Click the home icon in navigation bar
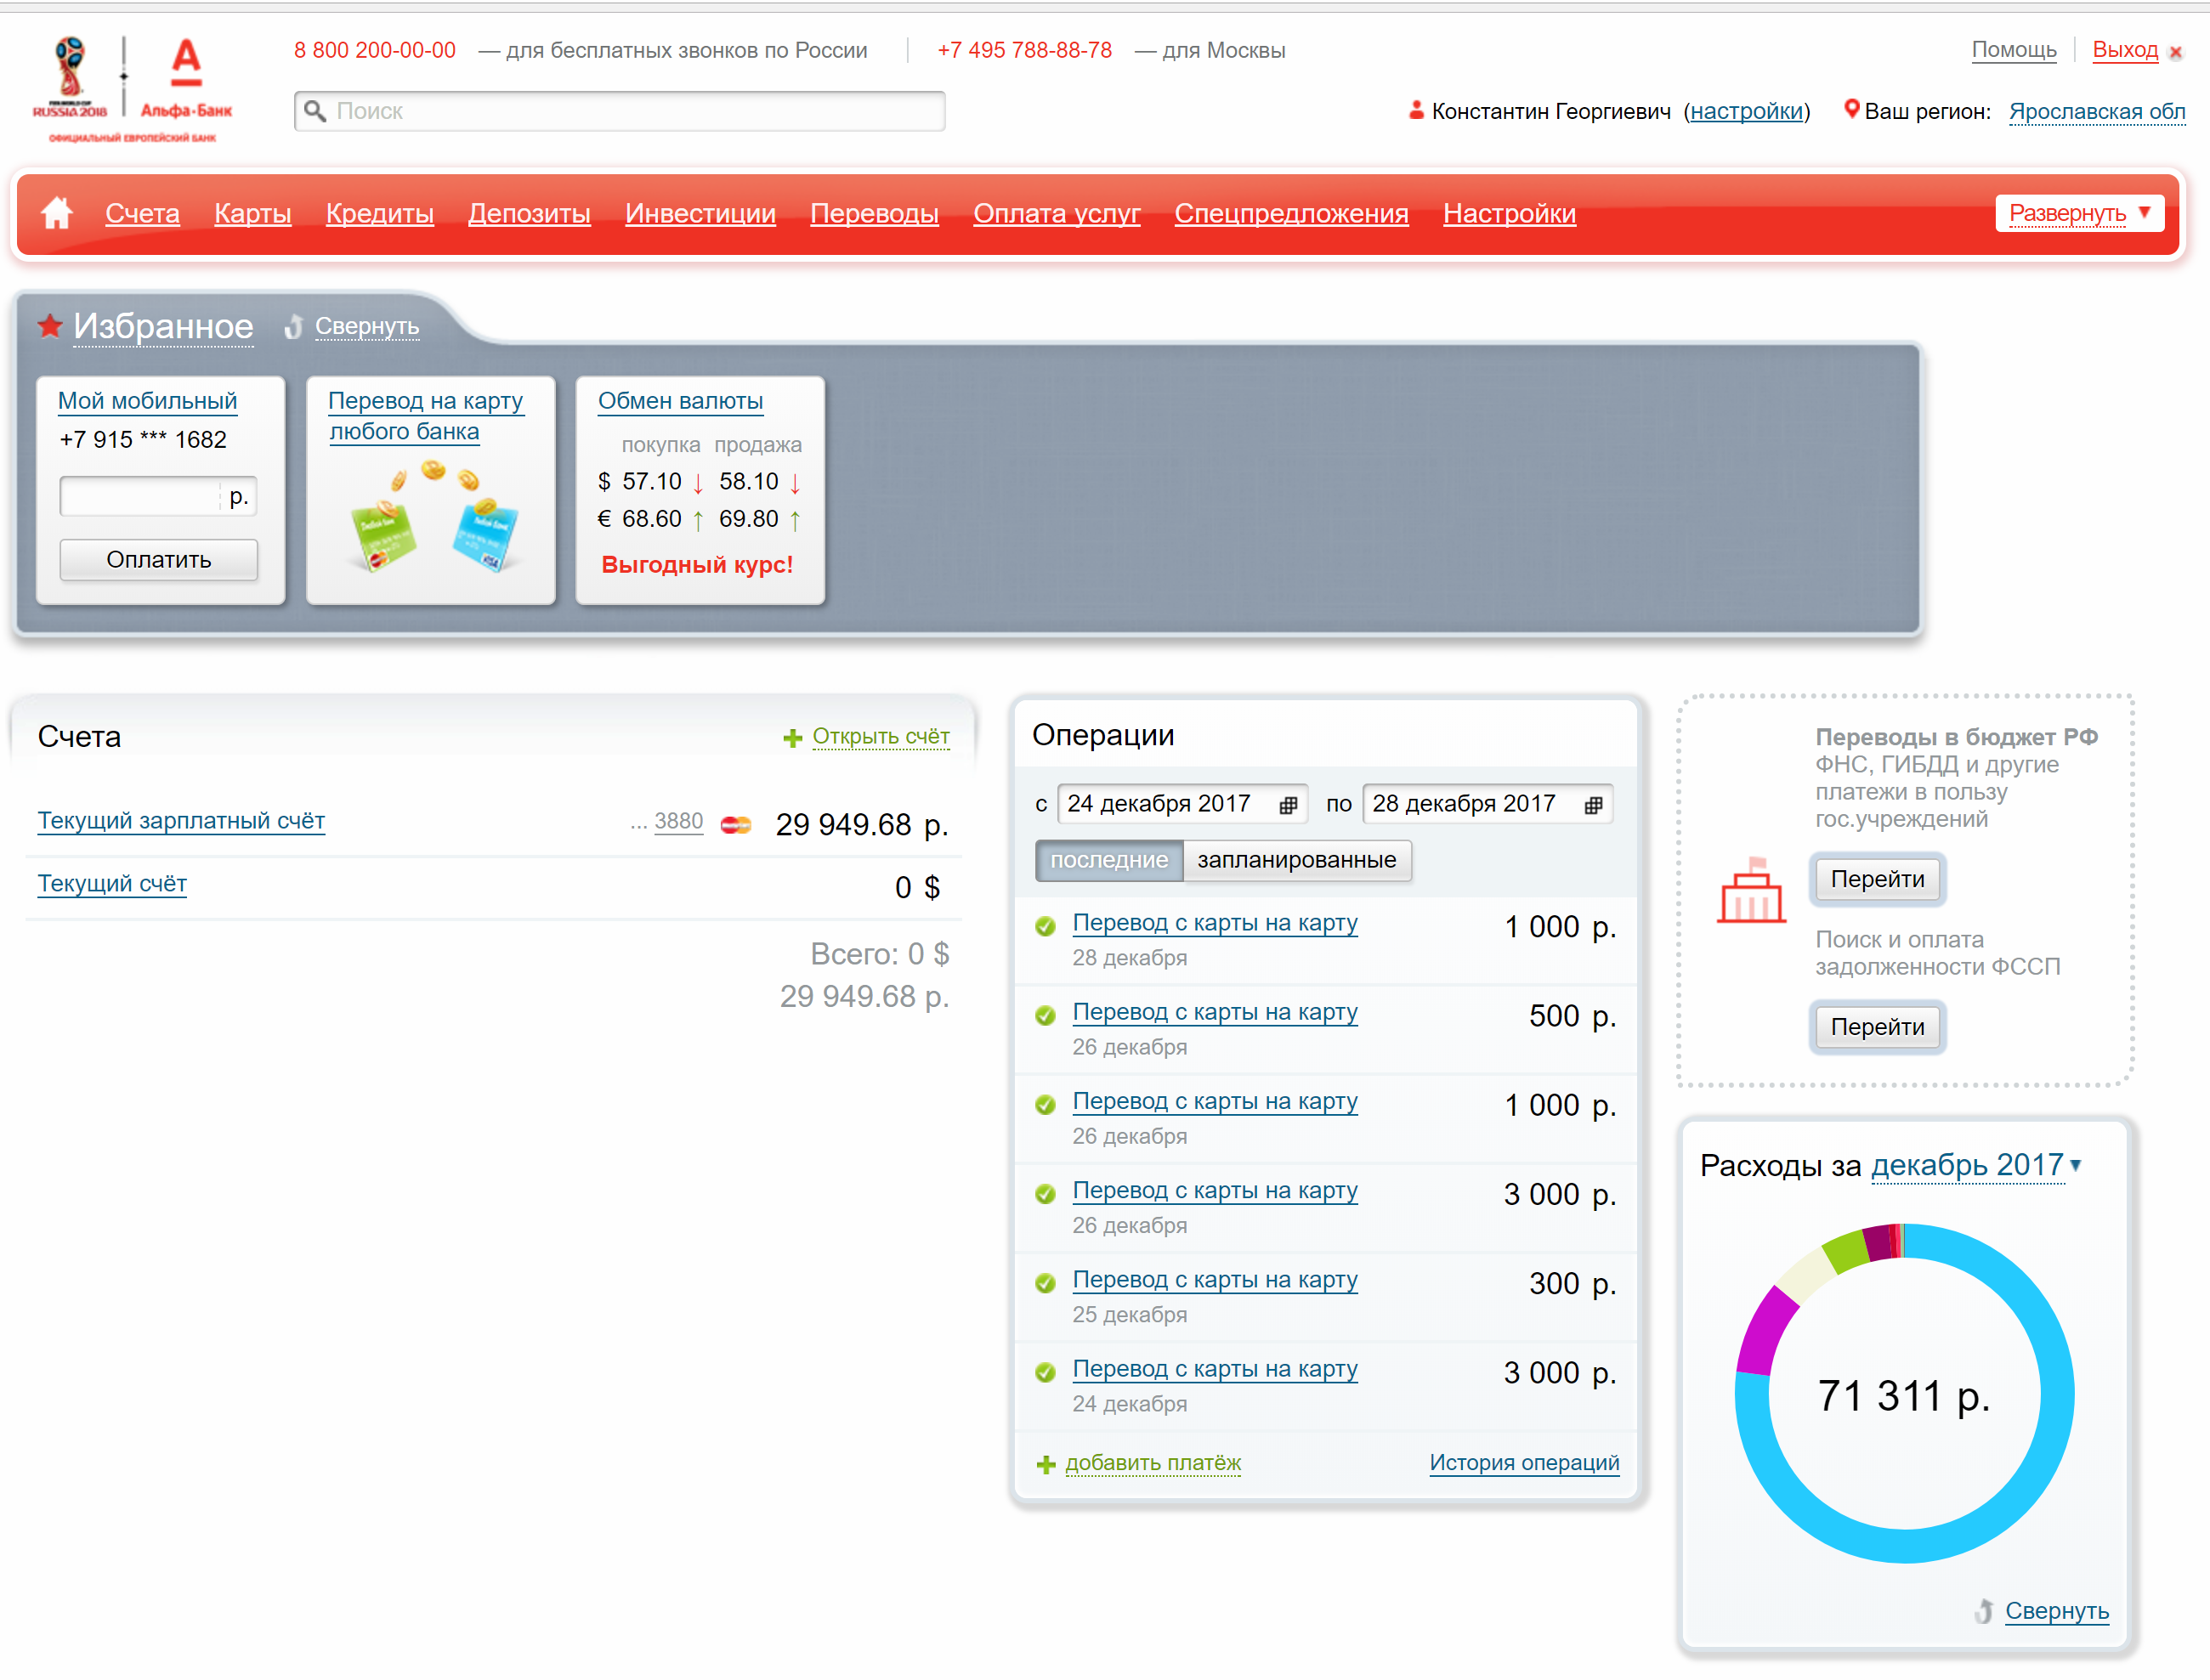Image resolution: width=2210 pixels, height=1680 pixels. click(x=57, y=213)
